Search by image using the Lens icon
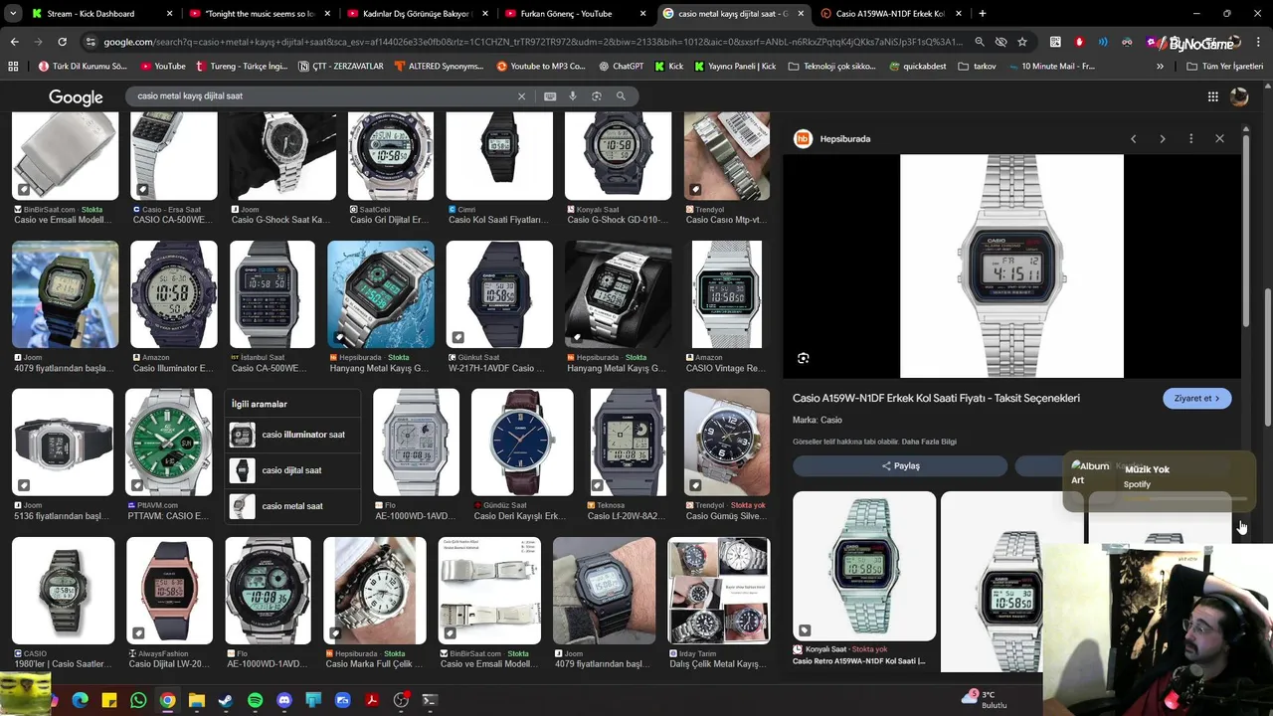 pyautogui.click(x=597, y=96)
